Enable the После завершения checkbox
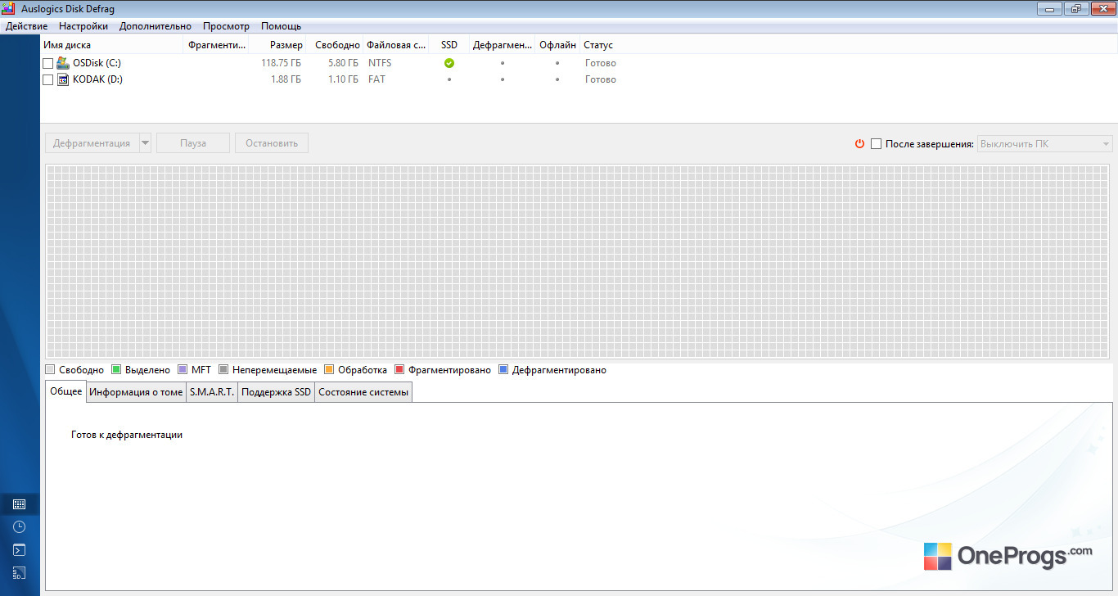This screenshot has height=596, width=1118. click(877, 143)
